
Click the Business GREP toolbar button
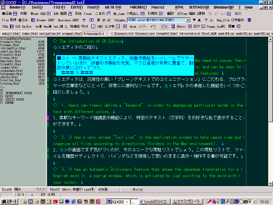[x=68, y=20]
